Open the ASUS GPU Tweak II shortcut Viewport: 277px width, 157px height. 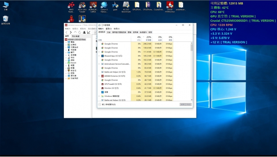82,7
